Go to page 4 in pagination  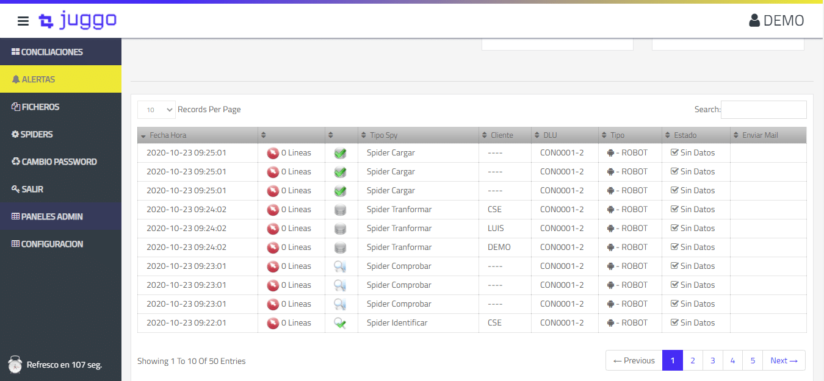tap(733, 360)
